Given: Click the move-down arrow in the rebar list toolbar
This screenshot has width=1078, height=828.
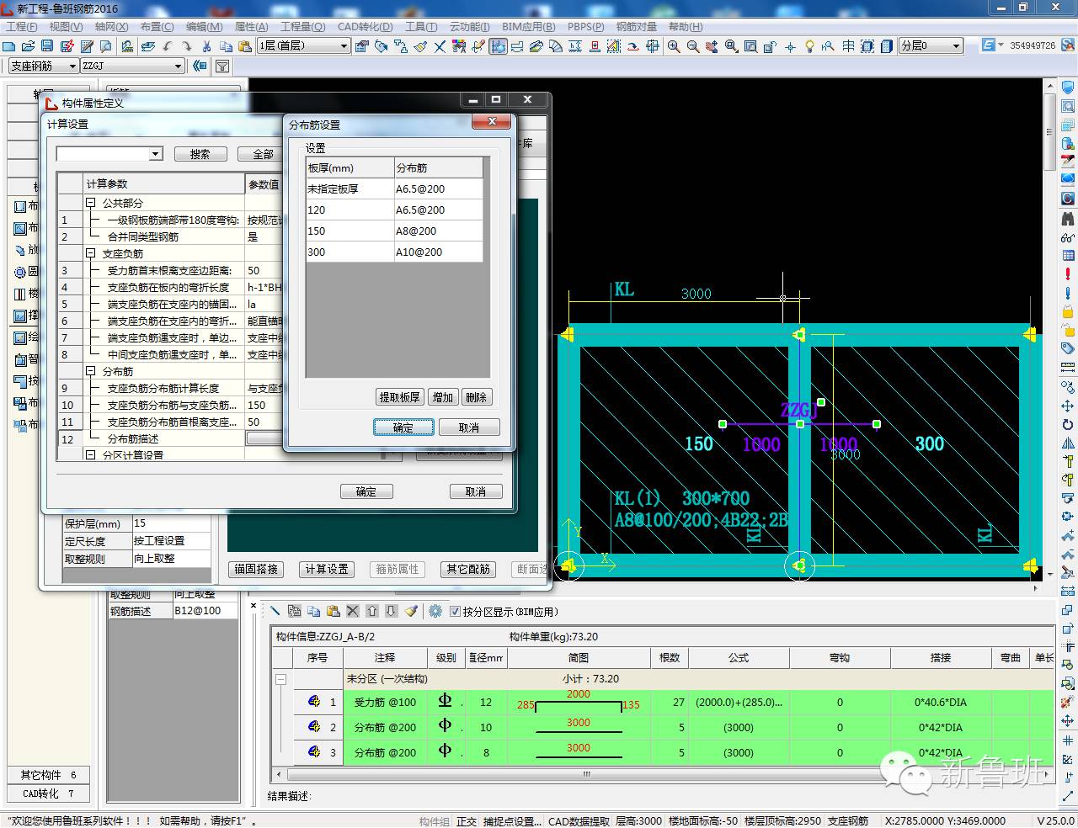Looking at the screenshot, I should (x=392, y=612).
